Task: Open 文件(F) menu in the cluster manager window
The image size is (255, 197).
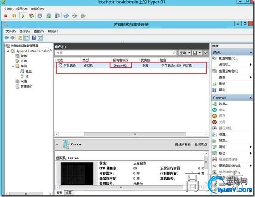Action: coord(11,31)
